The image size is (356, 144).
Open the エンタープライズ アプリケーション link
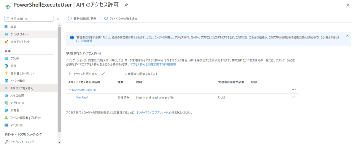[x=154, y=113]
